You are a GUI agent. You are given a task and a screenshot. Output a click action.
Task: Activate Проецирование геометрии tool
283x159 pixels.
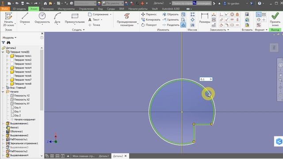click(x=127, y=19)
